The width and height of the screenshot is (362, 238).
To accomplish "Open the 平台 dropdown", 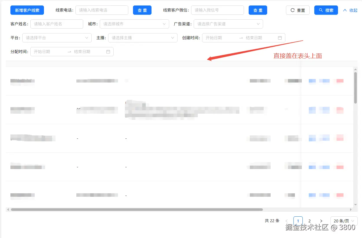I will (57, 38).
